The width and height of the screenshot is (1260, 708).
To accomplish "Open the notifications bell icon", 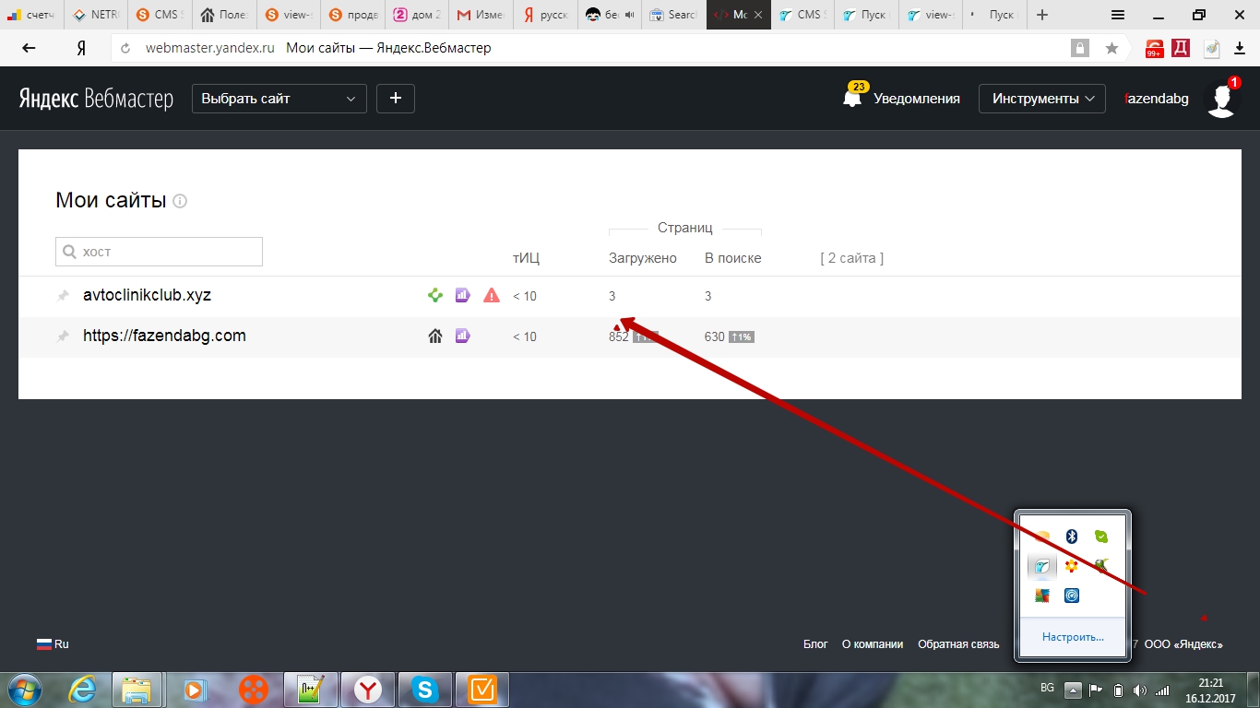I will 852,99.
